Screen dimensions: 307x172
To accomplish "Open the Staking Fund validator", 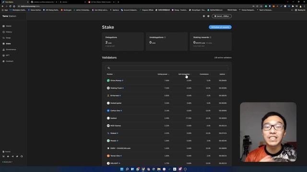I will (x=116, y=88).
